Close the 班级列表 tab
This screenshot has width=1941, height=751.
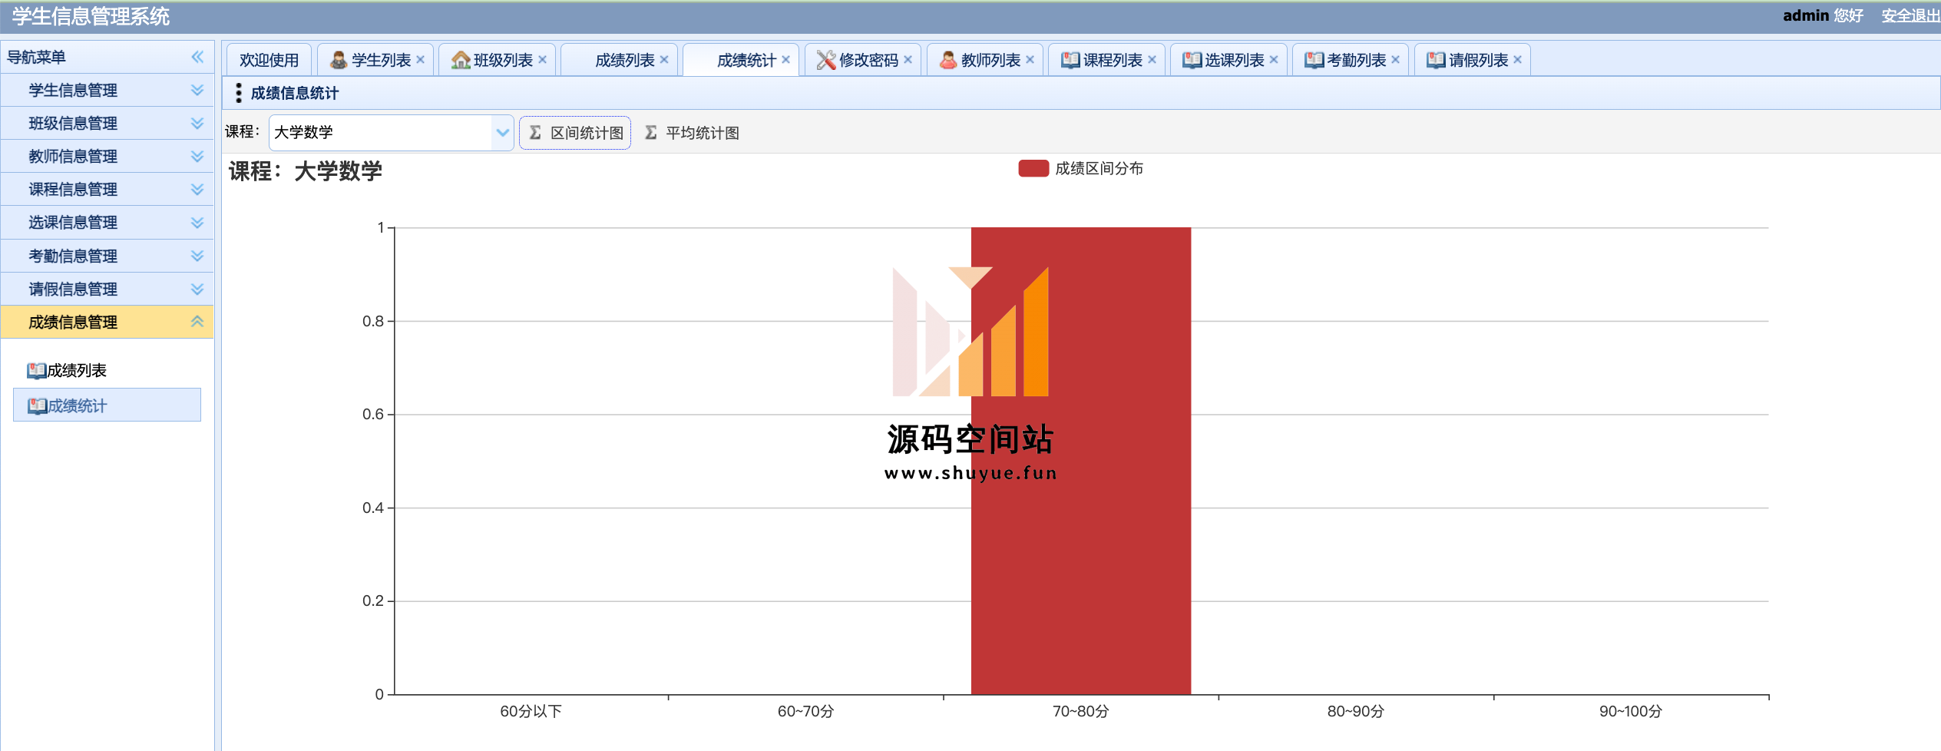coord(542,60)
